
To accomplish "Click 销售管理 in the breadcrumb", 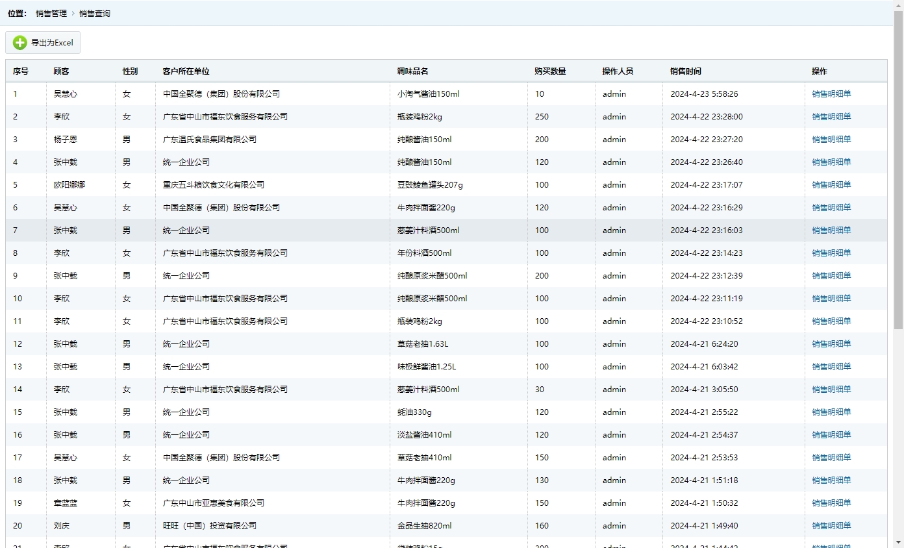I will [x=51, y=14].
